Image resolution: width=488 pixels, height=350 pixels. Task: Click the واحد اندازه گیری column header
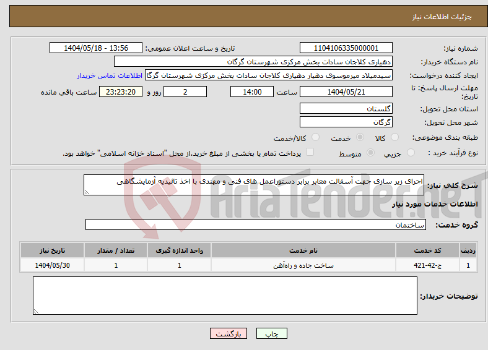click(179, 250)
